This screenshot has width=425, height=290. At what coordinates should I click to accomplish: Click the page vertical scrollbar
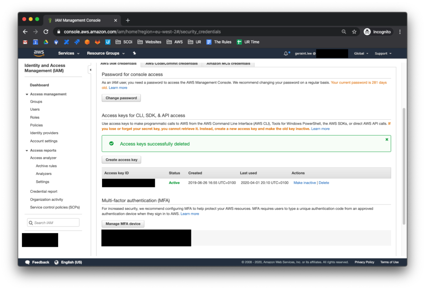(x=404, y=166)
